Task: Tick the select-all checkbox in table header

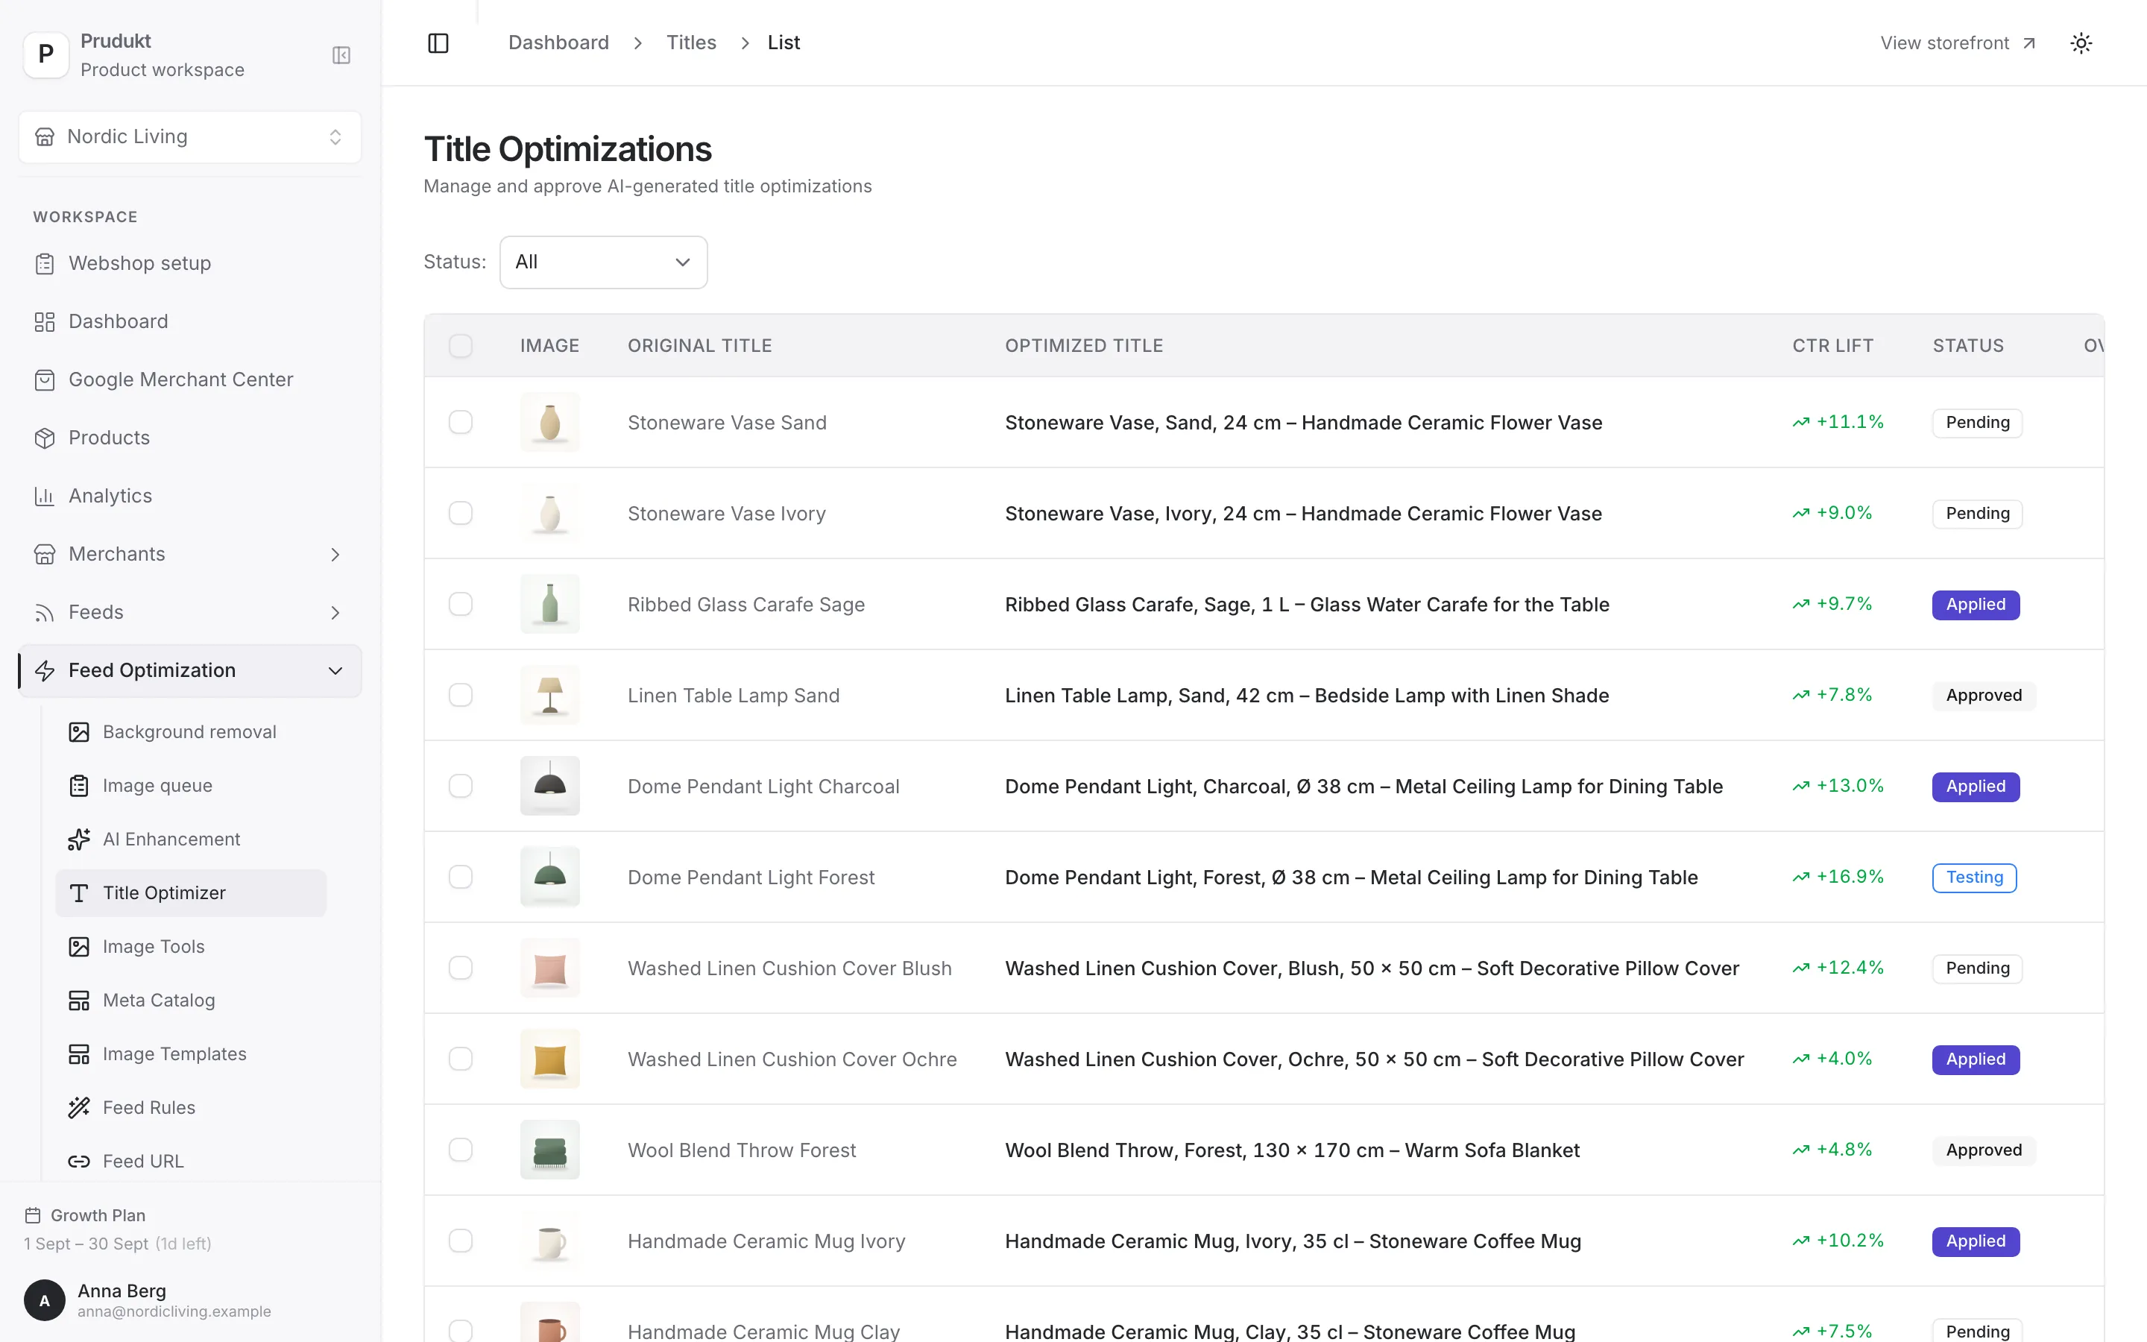Action: (461, 345)
